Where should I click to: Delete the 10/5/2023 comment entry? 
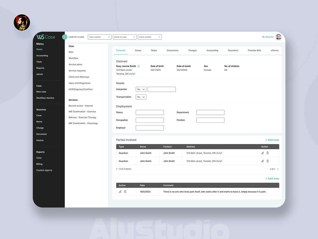click(125, 192)
